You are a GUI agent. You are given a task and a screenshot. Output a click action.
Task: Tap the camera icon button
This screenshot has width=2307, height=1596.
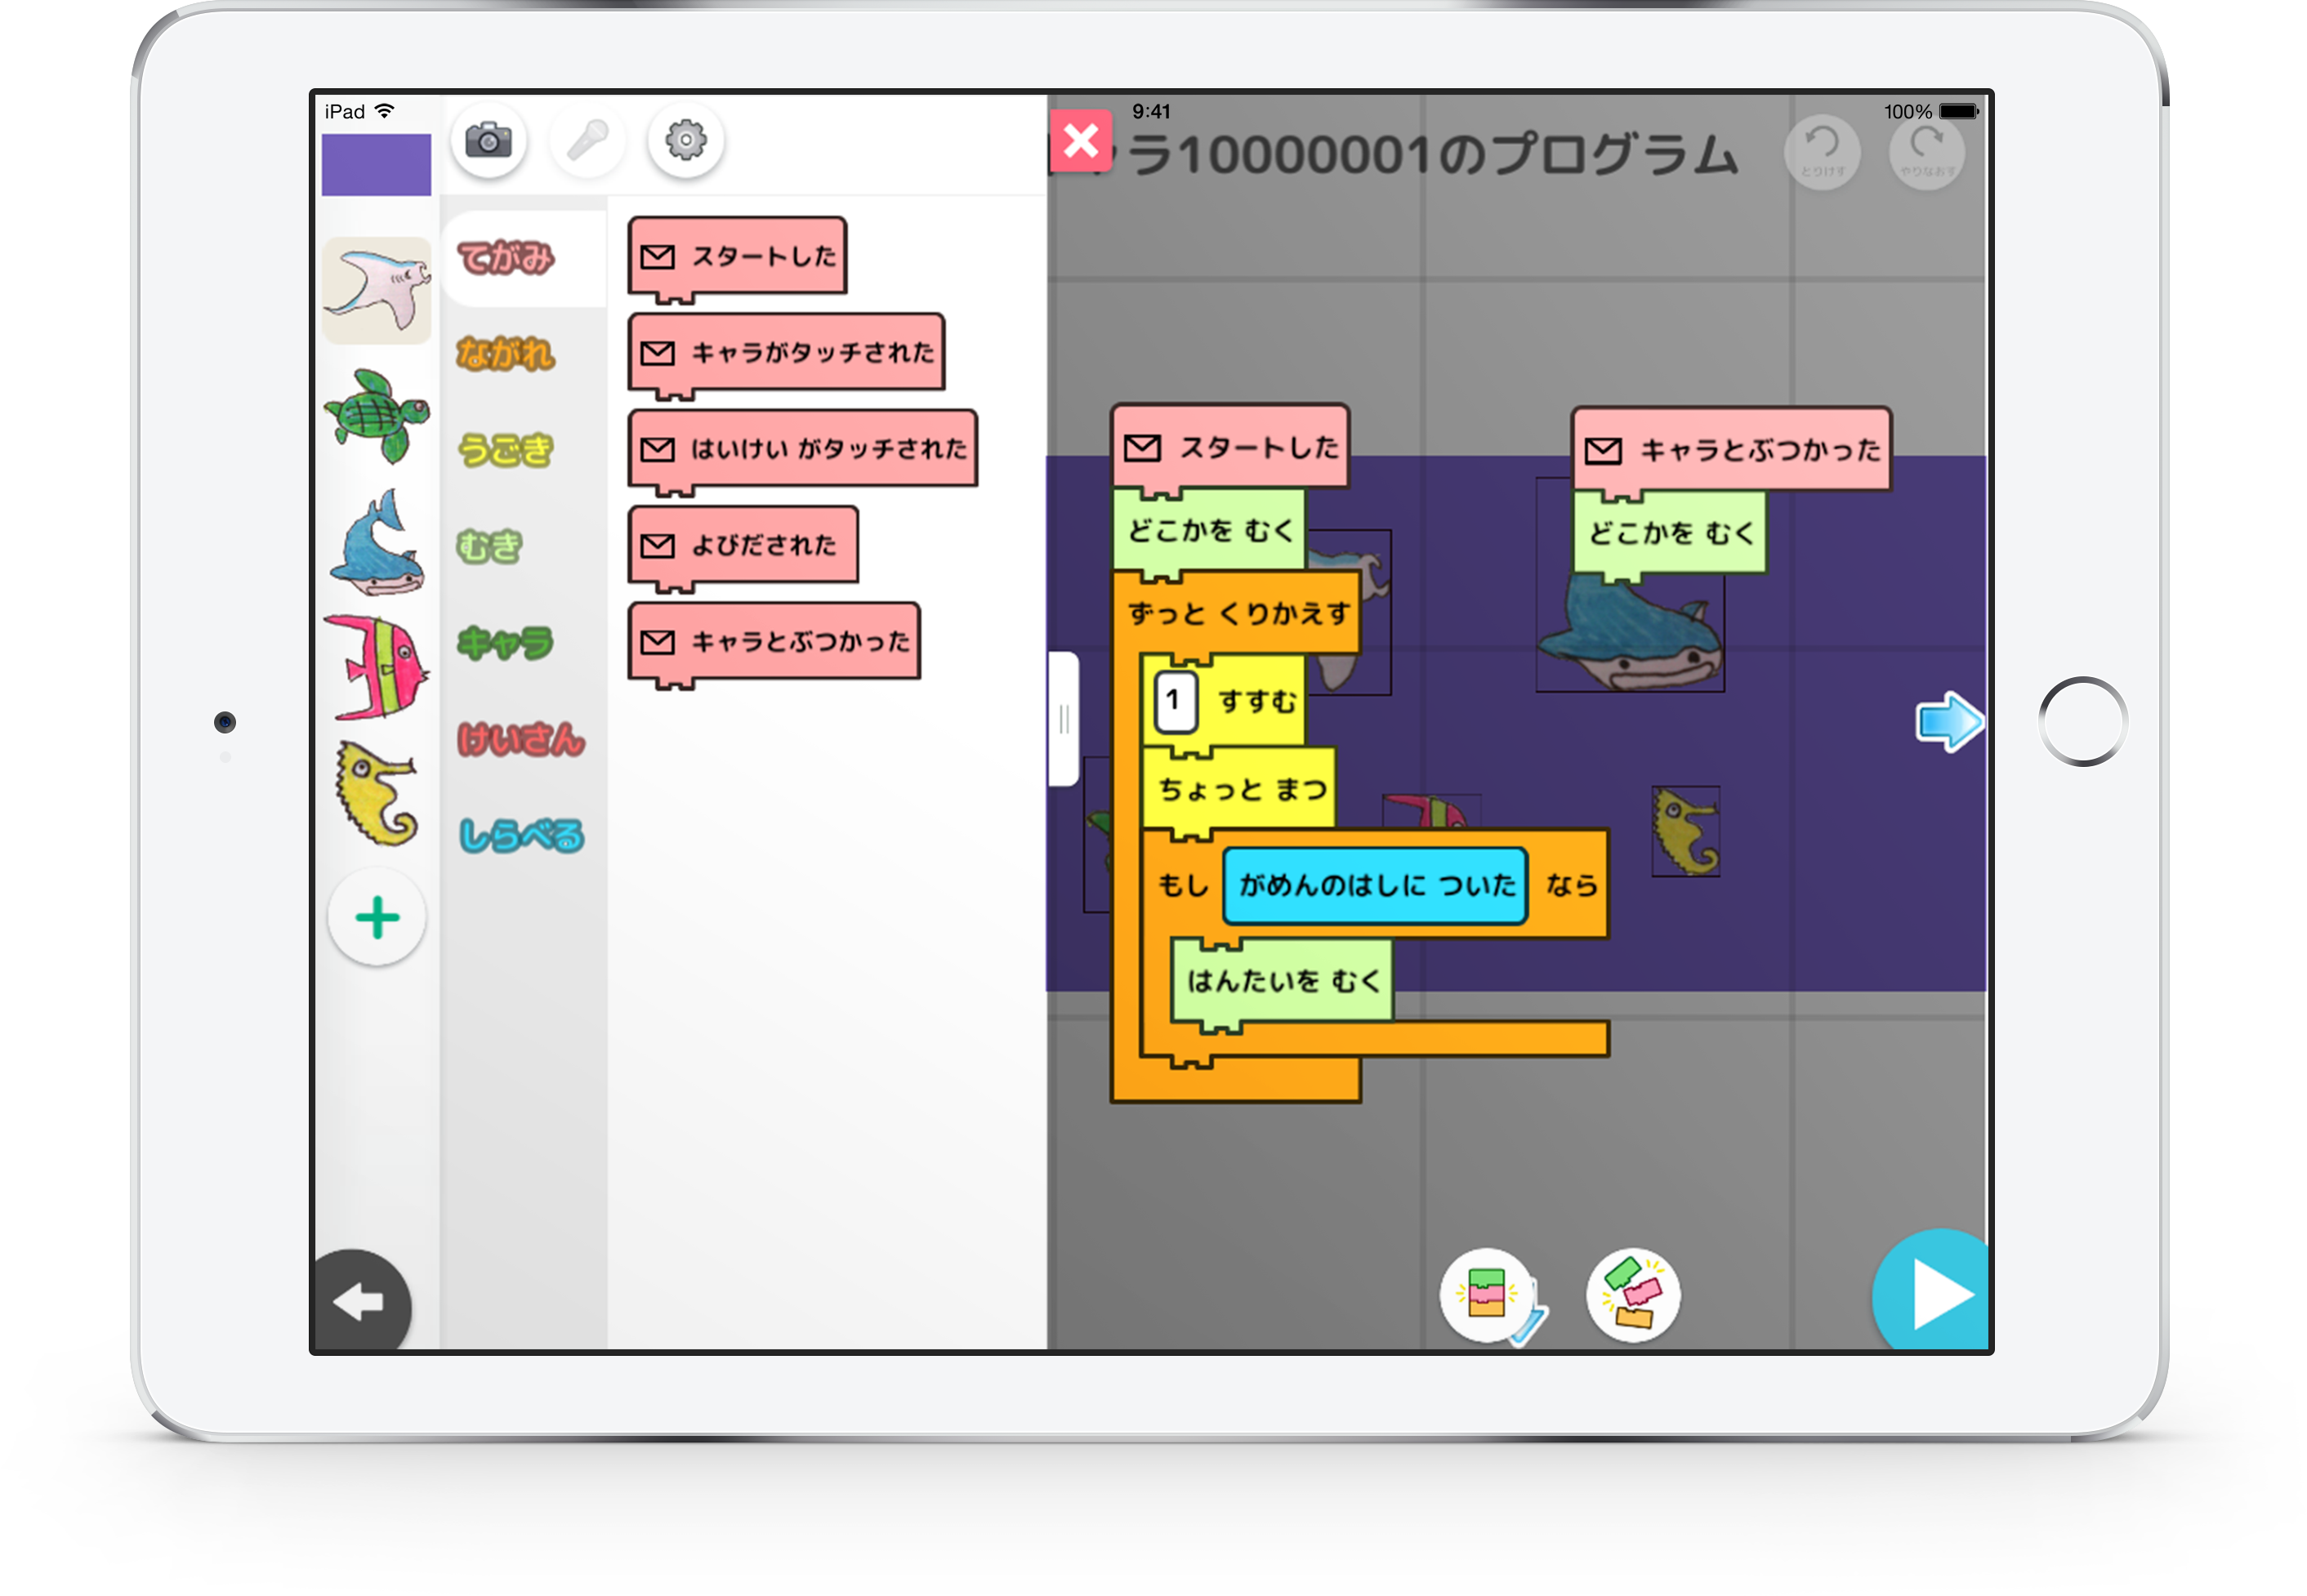point(488,141)
